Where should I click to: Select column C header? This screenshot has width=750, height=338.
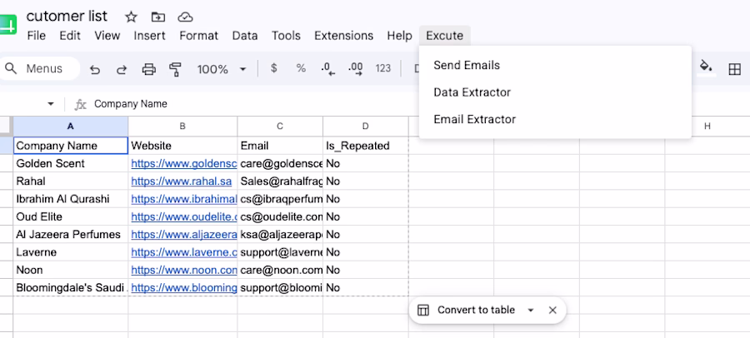pyautogui.click(x=280, y=127)
